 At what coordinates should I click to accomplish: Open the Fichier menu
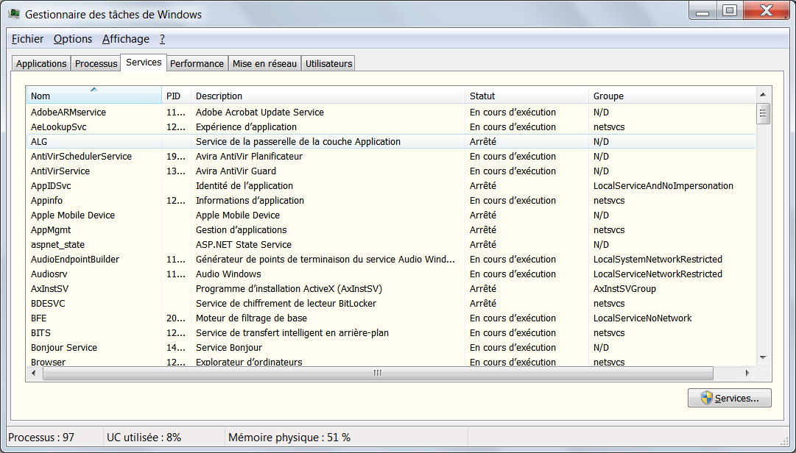(27, 39)
